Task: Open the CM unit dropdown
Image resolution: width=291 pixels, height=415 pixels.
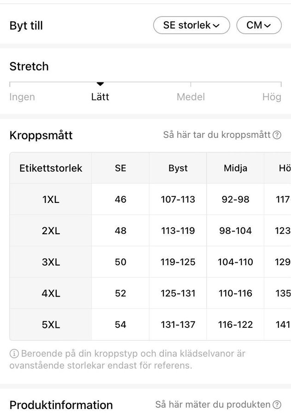Action: (259, 25)
